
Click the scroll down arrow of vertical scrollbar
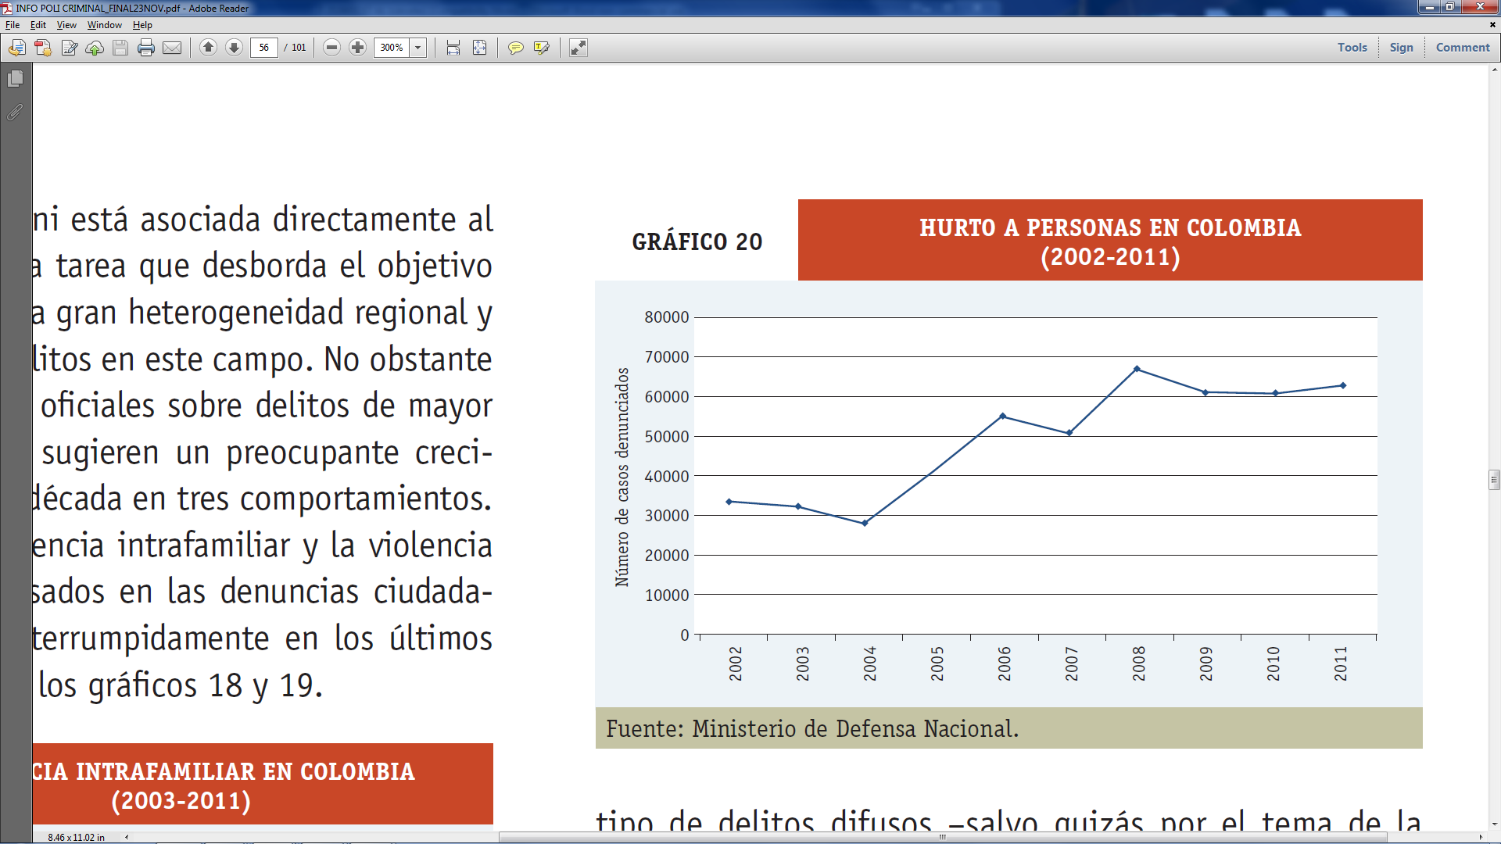click(1494, 824)
